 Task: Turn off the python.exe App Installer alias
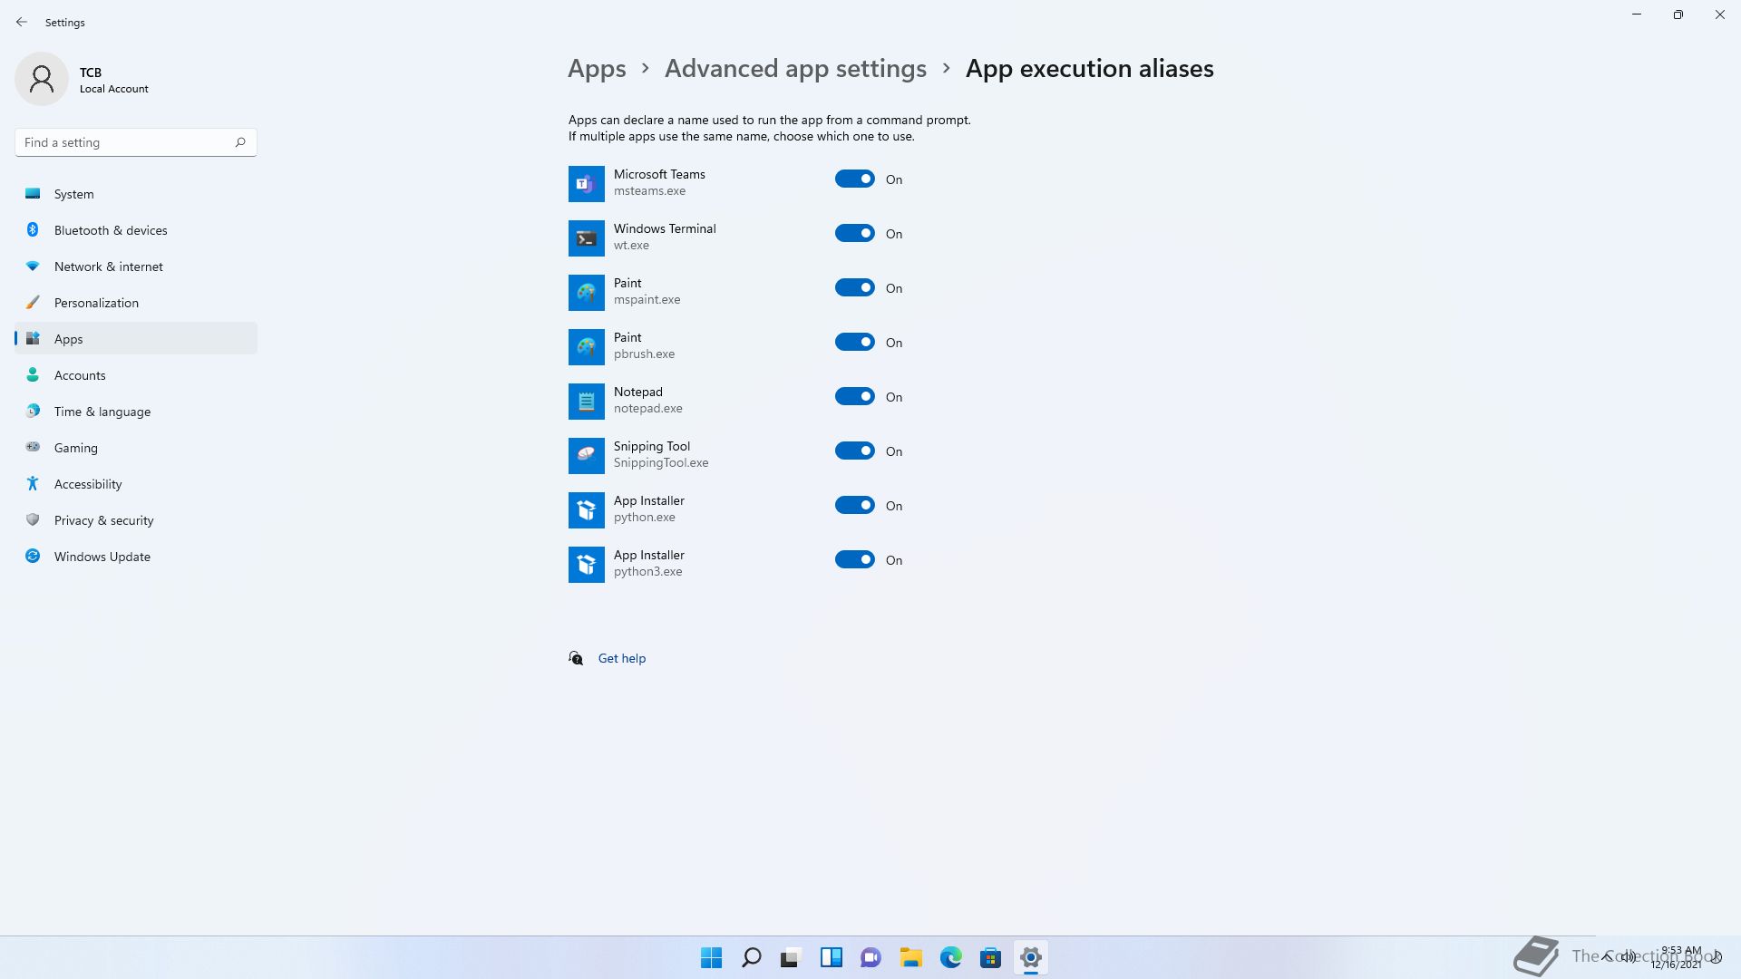855,506
